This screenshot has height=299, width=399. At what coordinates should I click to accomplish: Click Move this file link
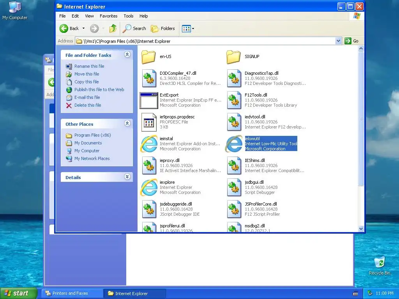click(x=87, y=74)
